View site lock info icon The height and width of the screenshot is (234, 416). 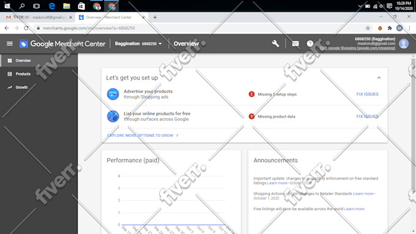pos(38,28)
